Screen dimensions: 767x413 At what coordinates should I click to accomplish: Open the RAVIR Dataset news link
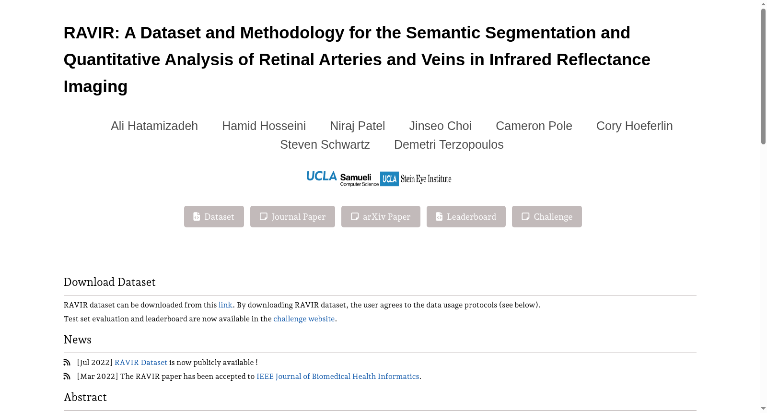141,363
